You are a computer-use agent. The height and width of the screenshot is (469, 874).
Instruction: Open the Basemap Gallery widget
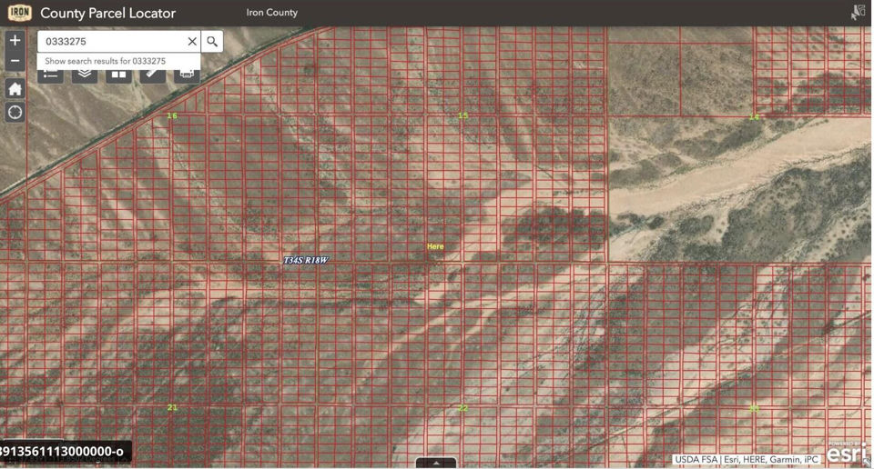[x=118, y=75]
